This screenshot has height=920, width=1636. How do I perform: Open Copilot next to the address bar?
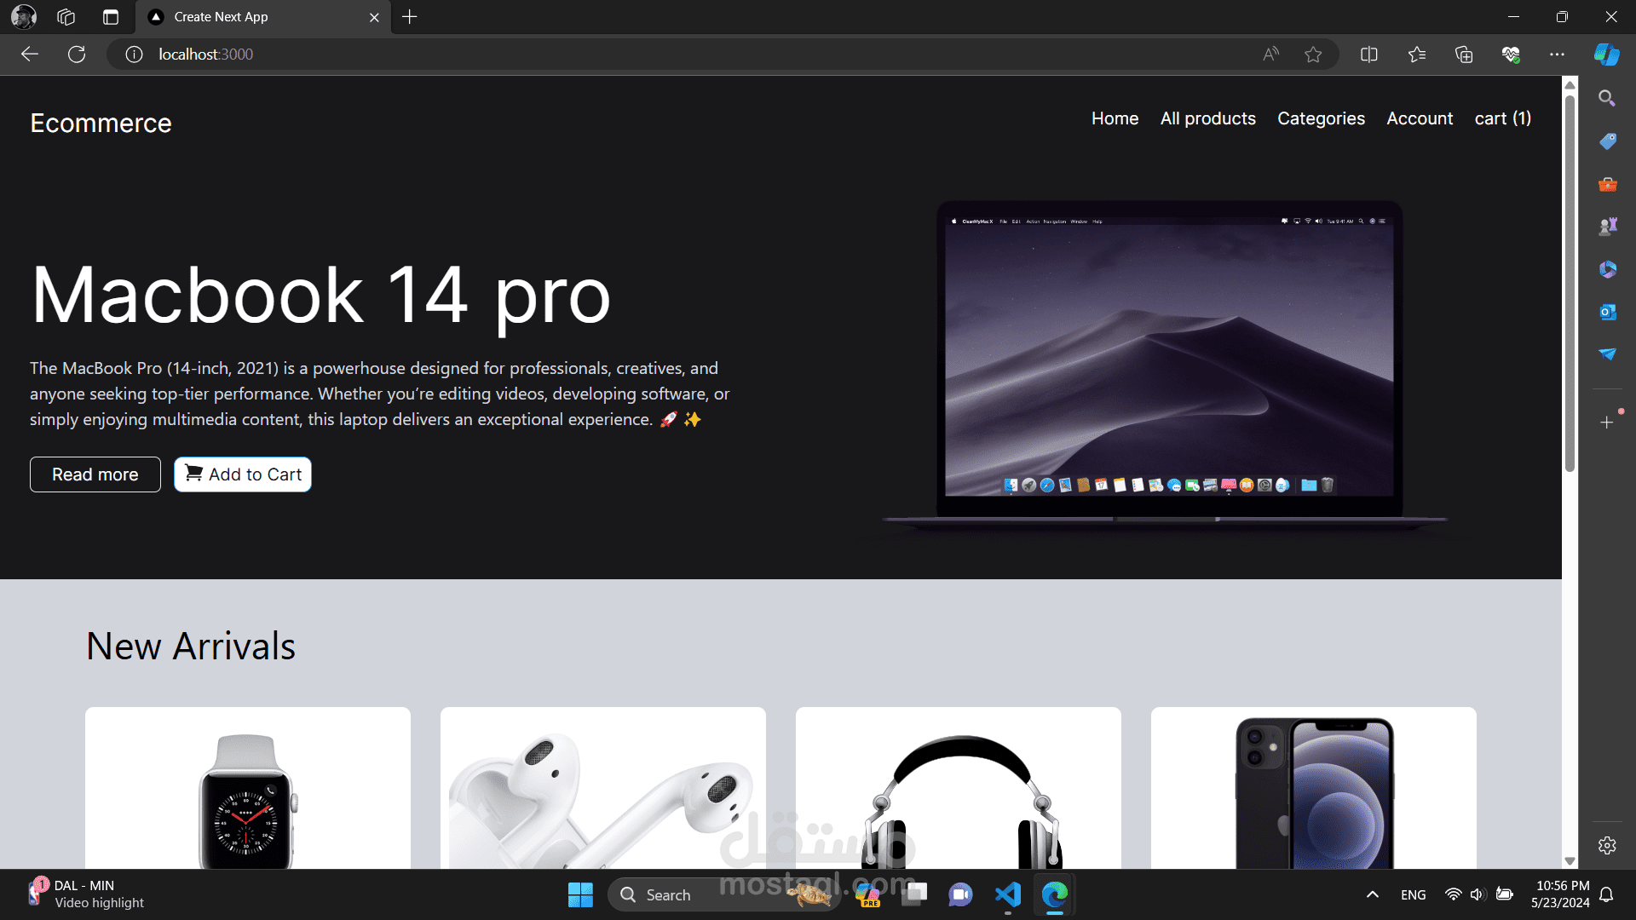[x=1605, y=54]
